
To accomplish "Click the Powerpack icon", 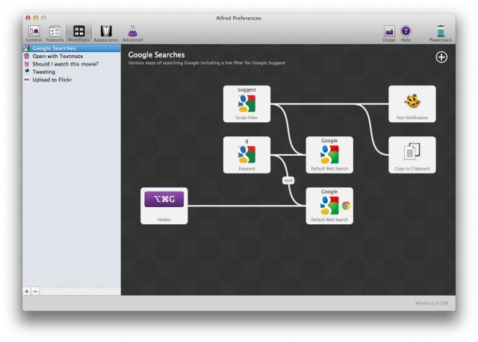I will [440, 32].
